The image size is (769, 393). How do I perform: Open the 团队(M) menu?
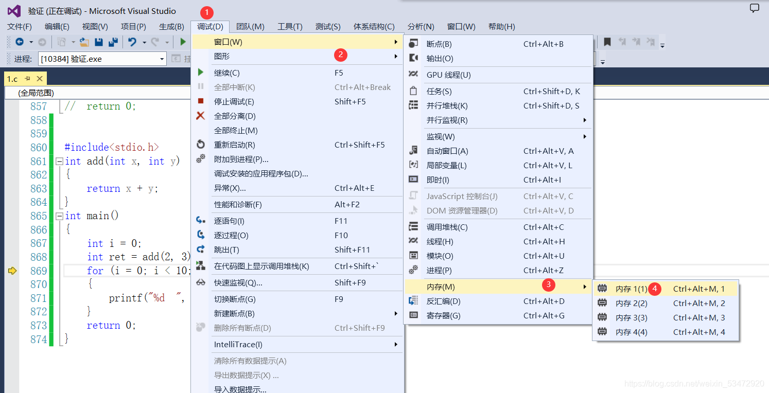tap(250, 27)
